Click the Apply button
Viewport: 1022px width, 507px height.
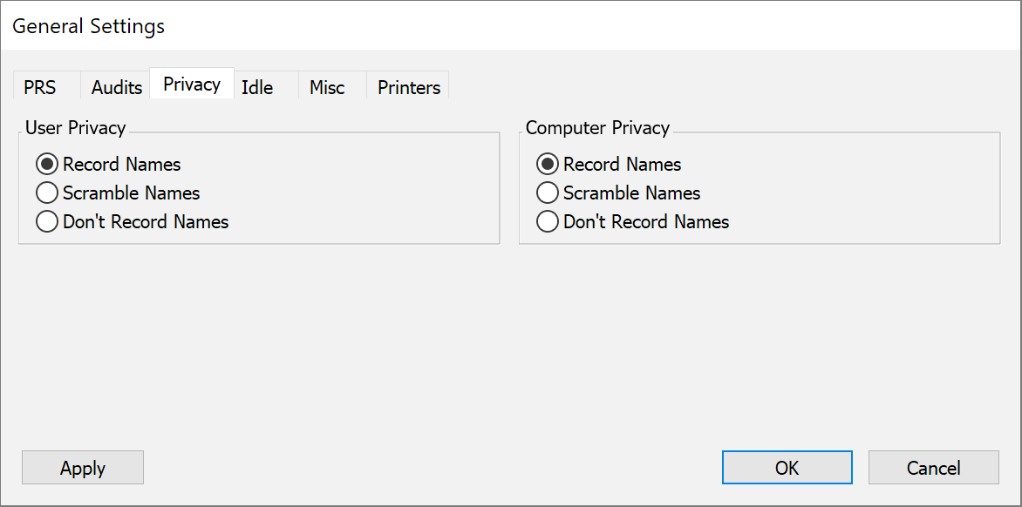83,468
